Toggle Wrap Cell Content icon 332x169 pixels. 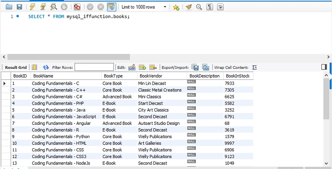pos(255,68)
